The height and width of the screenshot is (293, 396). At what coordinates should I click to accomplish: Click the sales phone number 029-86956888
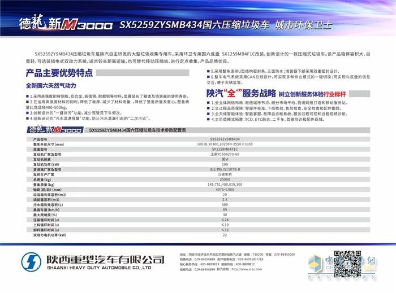[205, 259]
